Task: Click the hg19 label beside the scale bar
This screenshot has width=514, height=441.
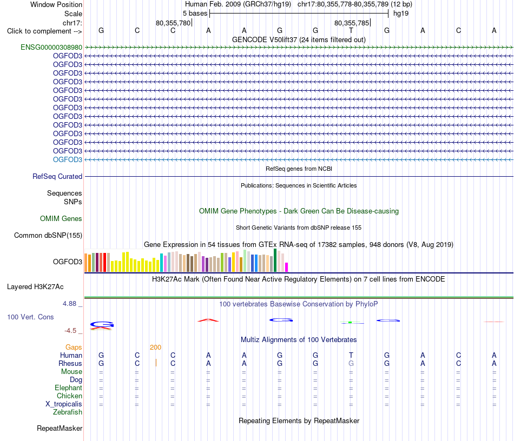Action: [x=401, y=14]
